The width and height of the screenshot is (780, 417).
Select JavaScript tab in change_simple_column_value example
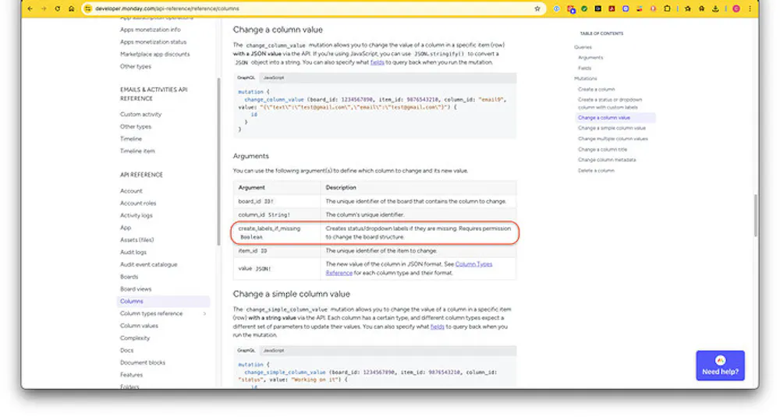tap(274, 351)
